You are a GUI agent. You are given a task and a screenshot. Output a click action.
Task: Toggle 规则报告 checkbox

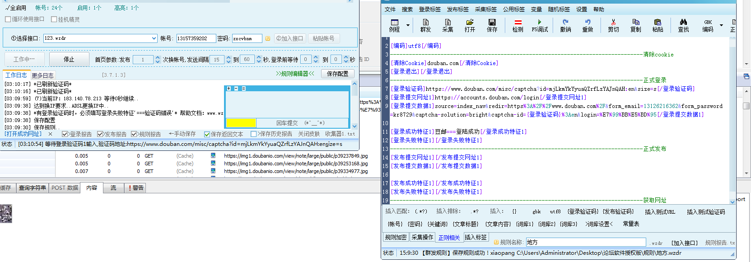click(x=134, y=134)
